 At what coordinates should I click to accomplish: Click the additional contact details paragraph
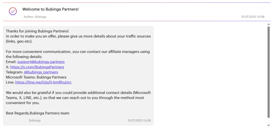78,98
